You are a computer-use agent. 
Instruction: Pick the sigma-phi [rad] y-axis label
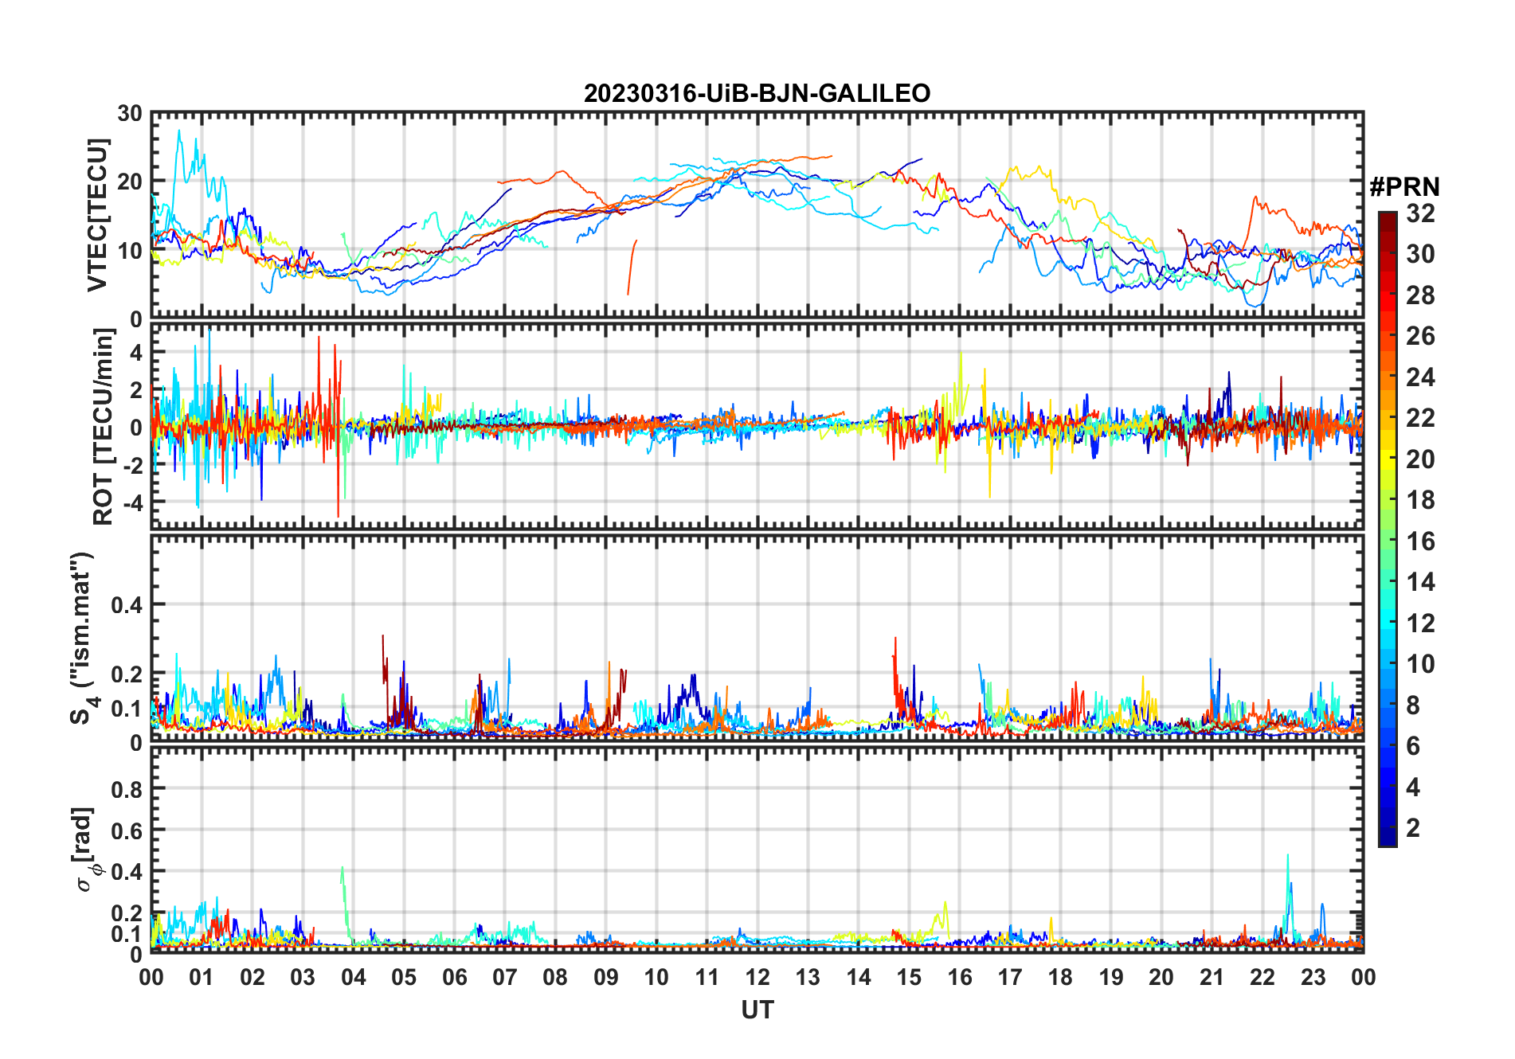pos(86,849)
